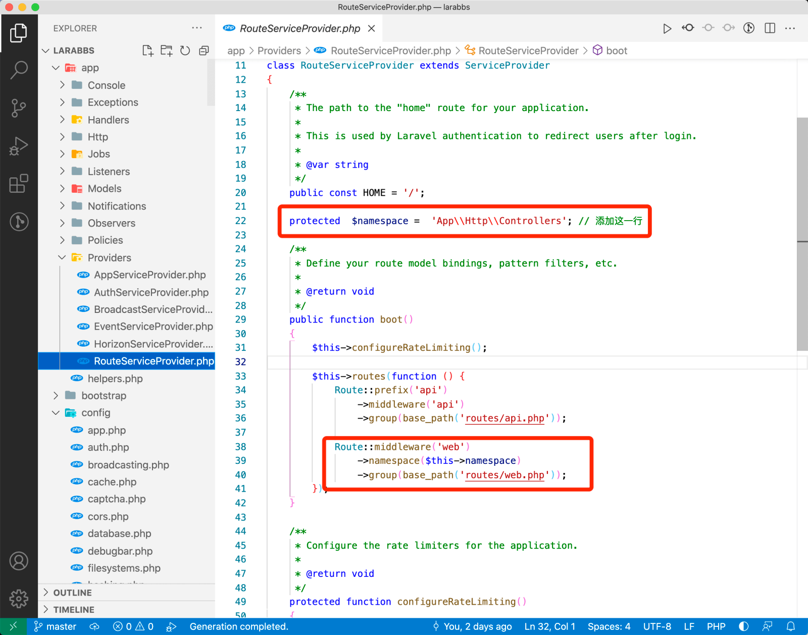The image size is (808, 635).
Task: Select the RouteServiceProvider.php editor tab
Action: [x=300, y=28]
